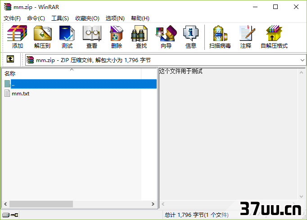Click the comment text 这个文件用于测试

(x=181, y=71)
